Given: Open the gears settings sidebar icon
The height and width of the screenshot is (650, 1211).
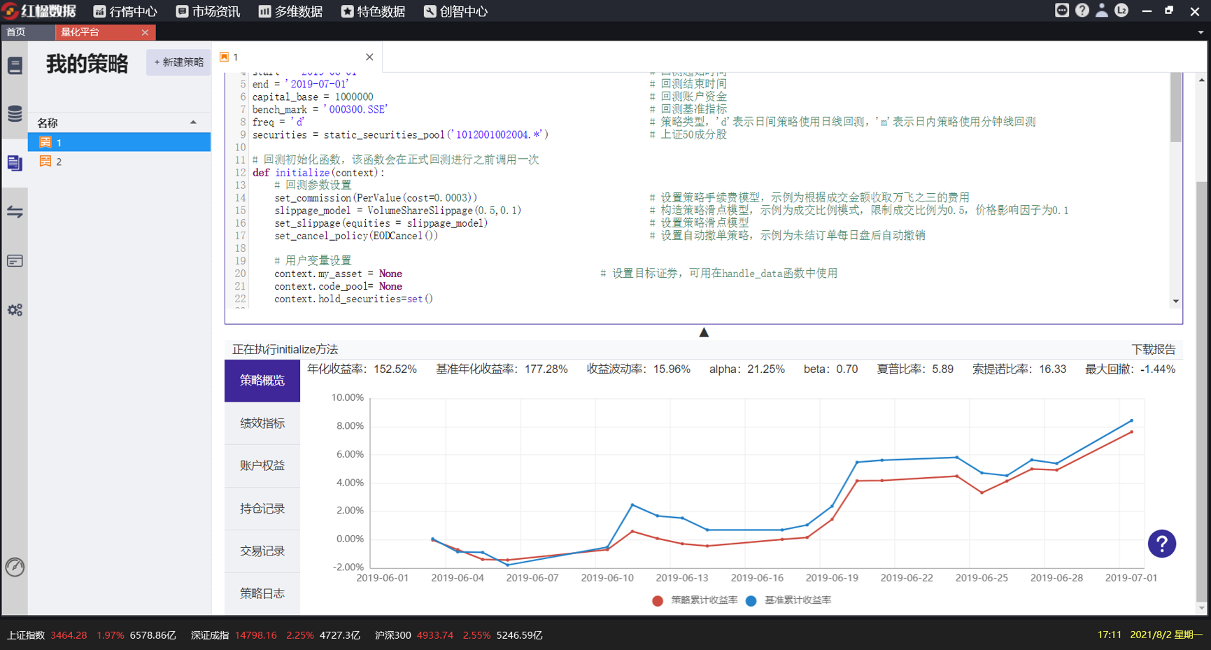Looking at the screenshot, I should tap(15, 310).
